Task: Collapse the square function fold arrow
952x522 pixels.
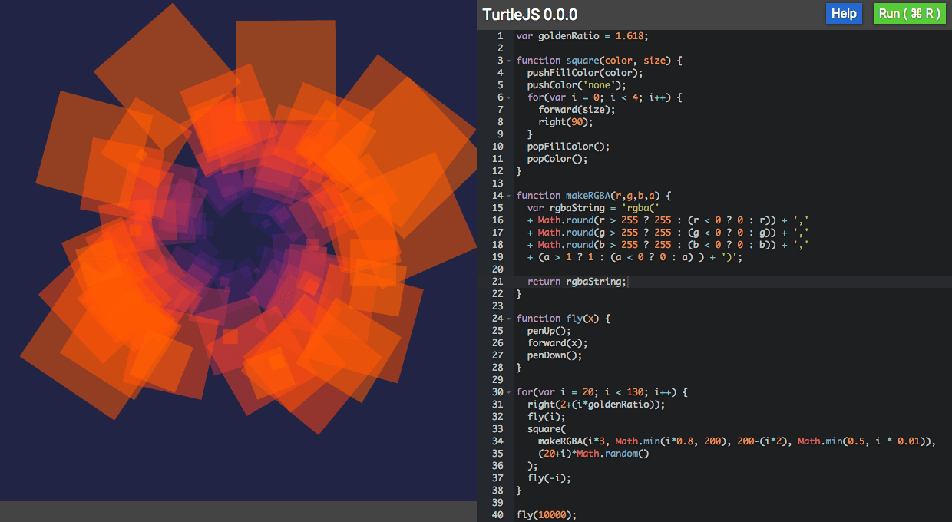Action: tap(508, 61)
